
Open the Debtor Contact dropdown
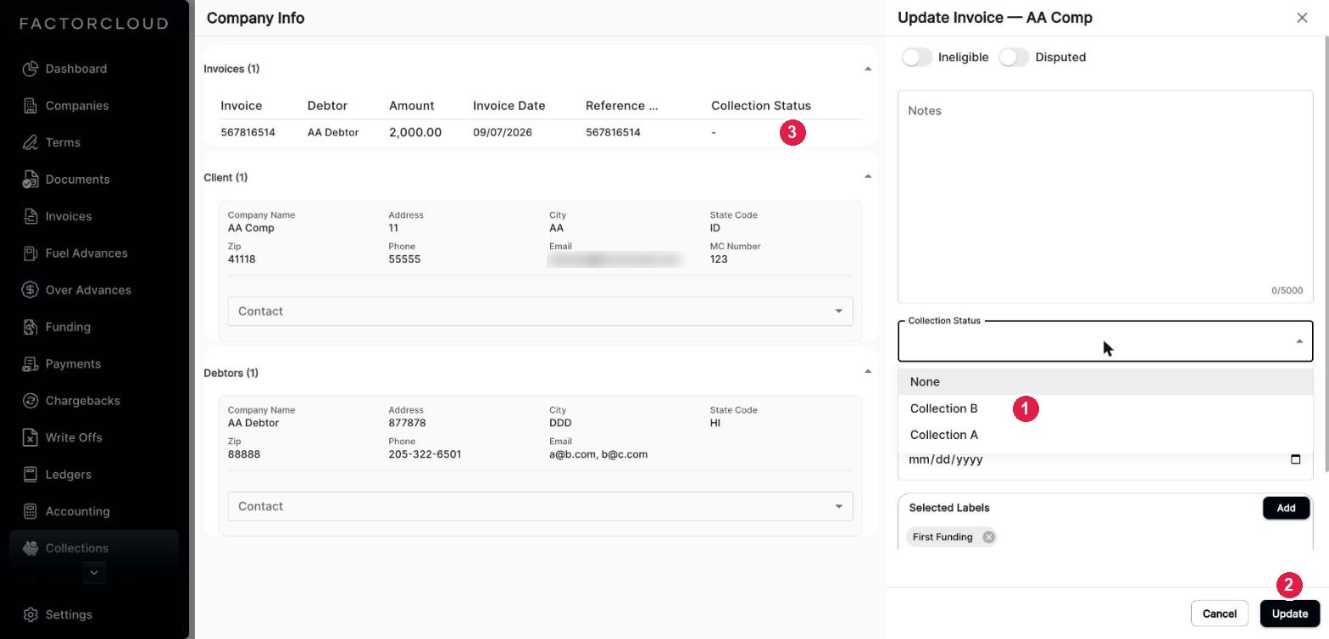click(540, 506)
